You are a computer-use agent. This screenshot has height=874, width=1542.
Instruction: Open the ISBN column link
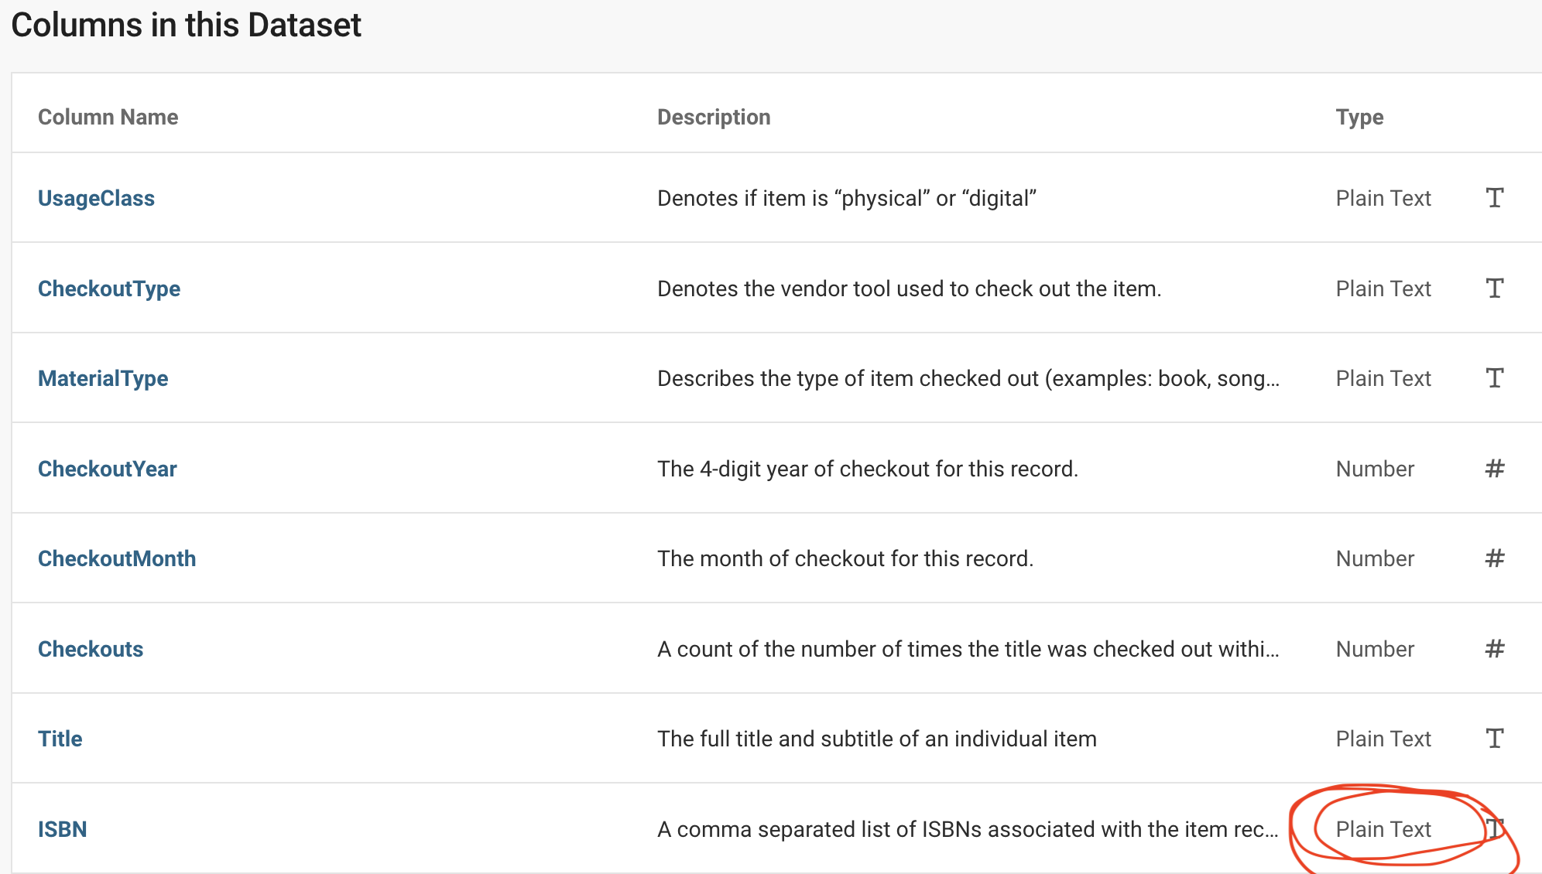[x=63, y=829]
